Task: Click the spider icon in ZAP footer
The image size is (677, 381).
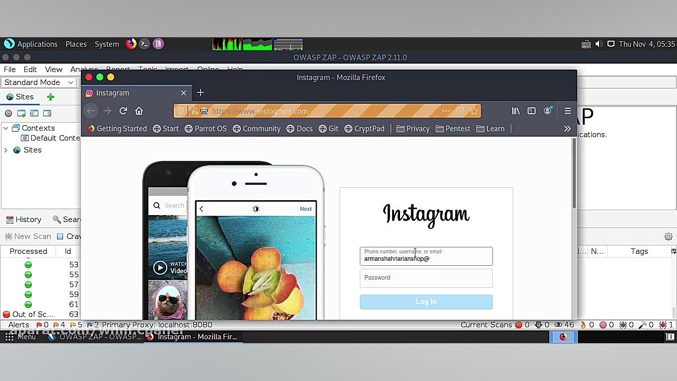Action: [x=623, y=325]
